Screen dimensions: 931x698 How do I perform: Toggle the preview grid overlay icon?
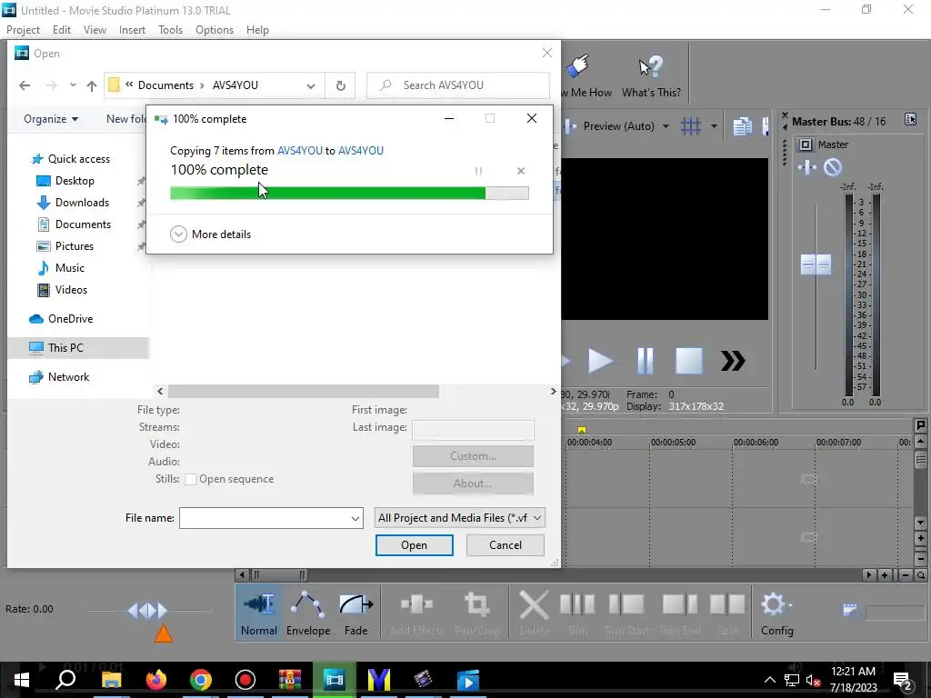(691, 125)
